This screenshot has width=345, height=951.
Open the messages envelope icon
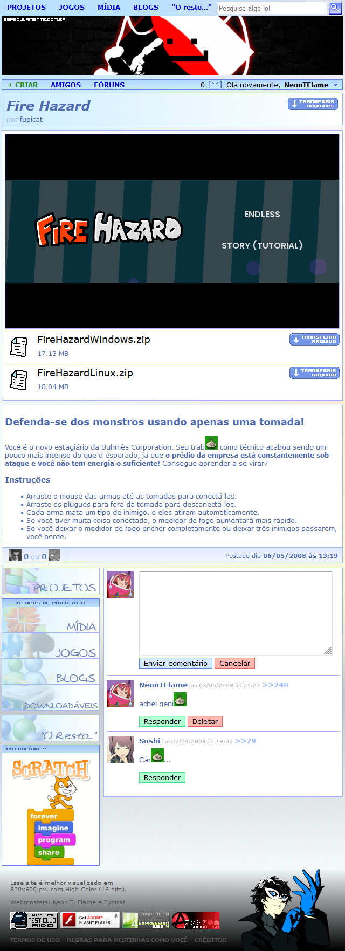click(x=215, y=85)
